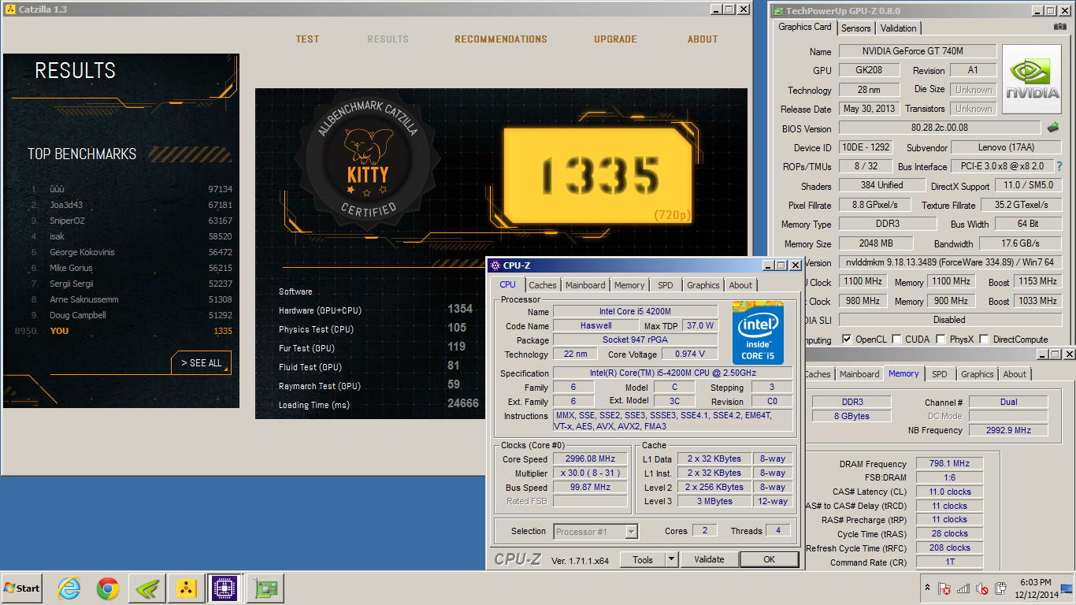Viewport: 1076px width, 605px height.
Task: Open the network signal tray icon
Action: (x=963, y=588)
